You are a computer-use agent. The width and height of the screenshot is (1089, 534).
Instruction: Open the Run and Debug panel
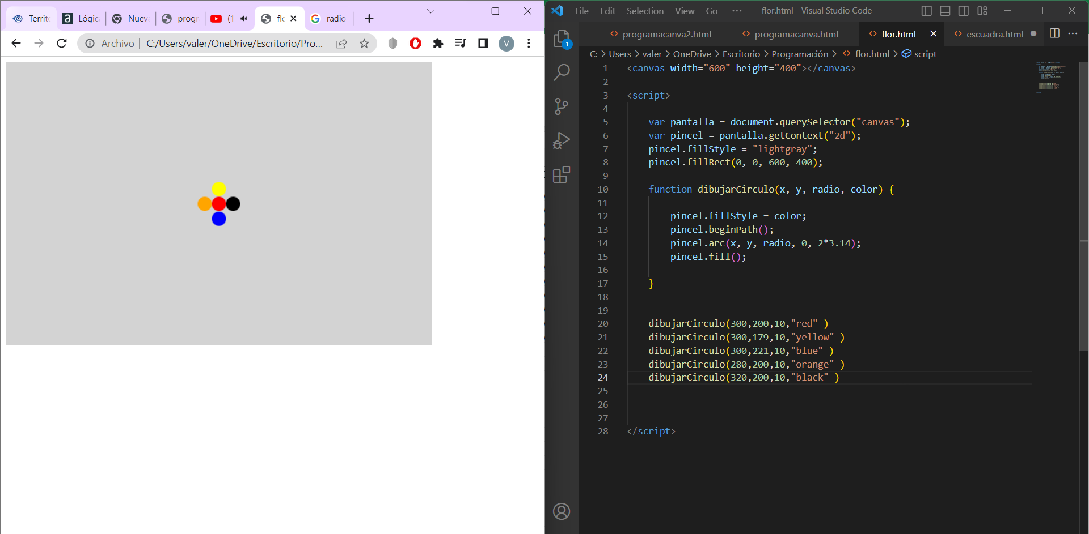click(x=562, y=140)
